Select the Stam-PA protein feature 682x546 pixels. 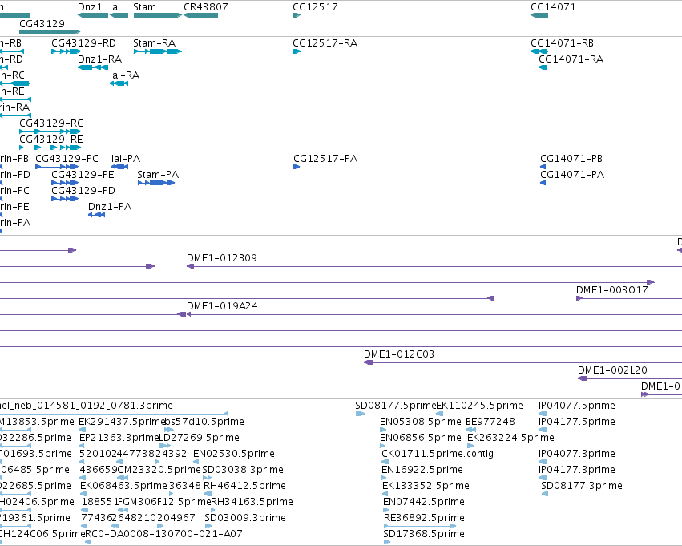156,183
